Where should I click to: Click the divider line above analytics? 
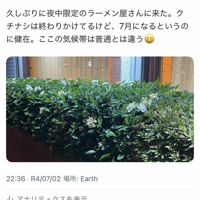click(x=100, y=190)
